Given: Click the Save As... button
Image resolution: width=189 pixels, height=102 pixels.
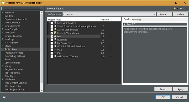Looking at the screenshot, I should click(x=164, y=14).
